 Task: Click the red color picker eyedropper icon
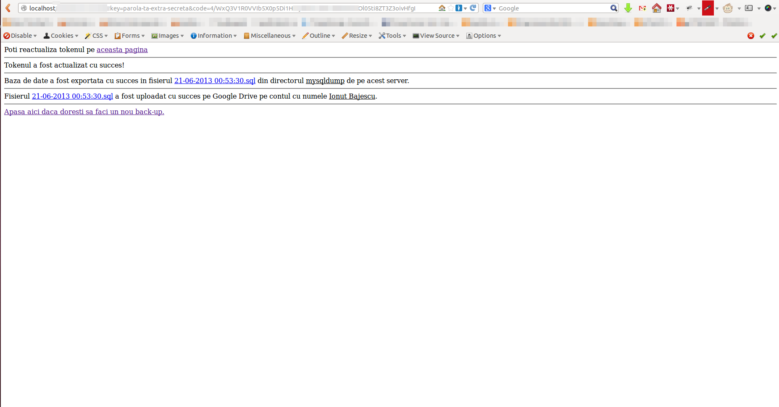click(708, 8)
